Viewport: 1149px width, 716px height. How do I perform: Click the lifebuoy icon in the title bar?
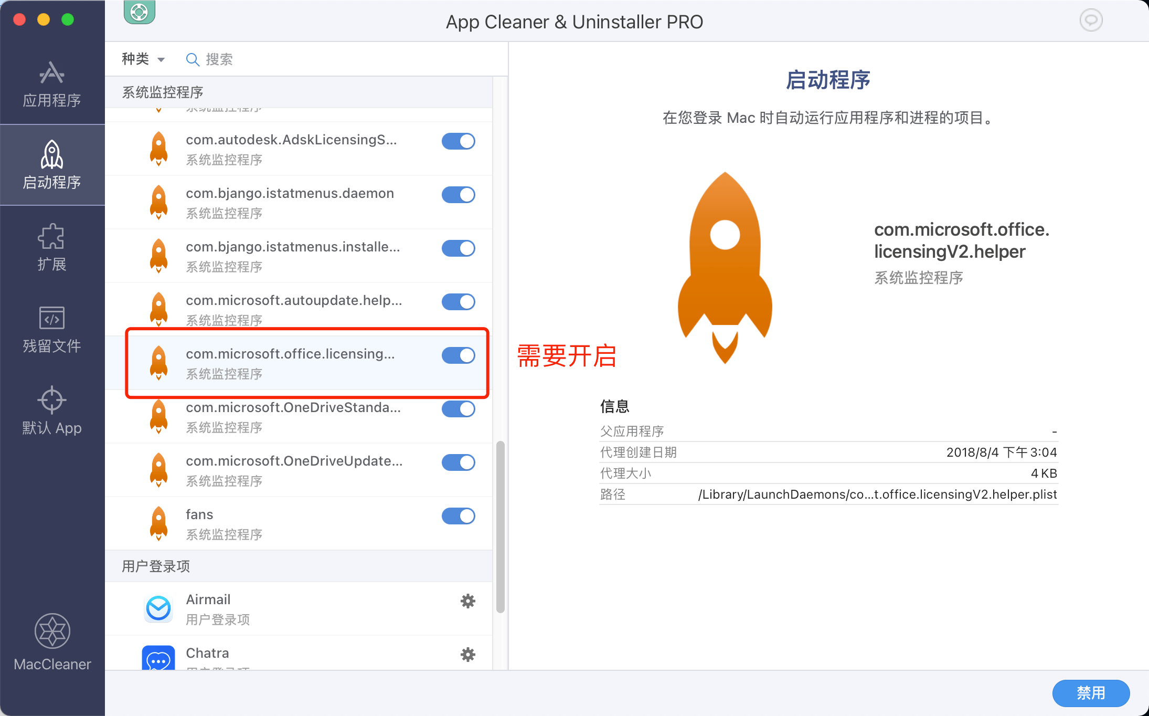coord(140,12)
